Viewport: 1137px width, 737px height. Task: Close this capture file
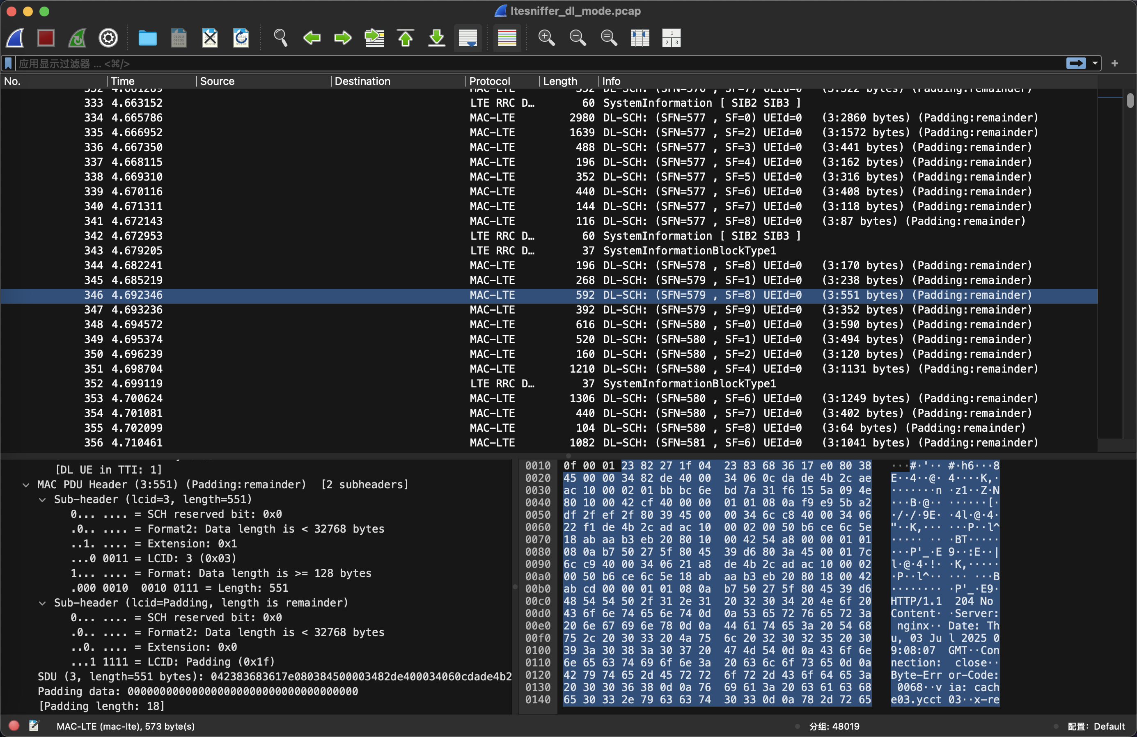pyautogui.click(x=210, y=38)
